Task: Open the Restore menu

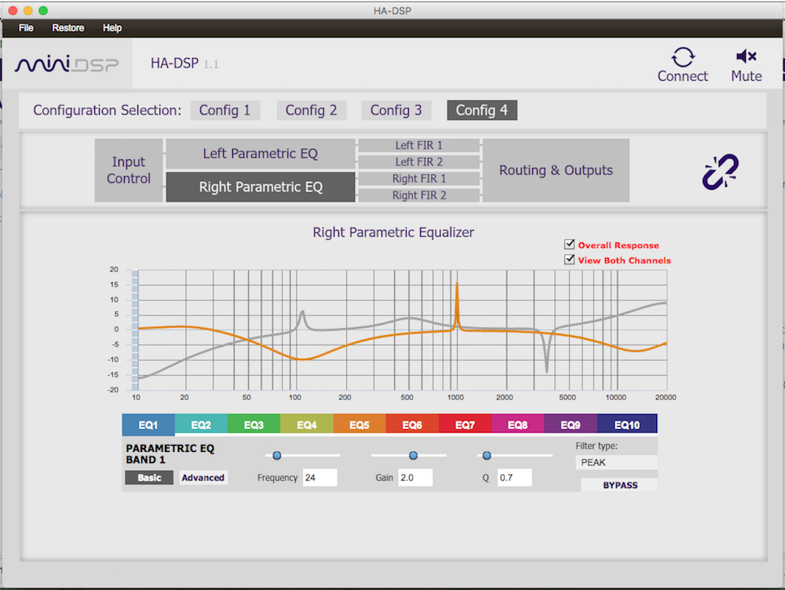Action: [68, 28]
